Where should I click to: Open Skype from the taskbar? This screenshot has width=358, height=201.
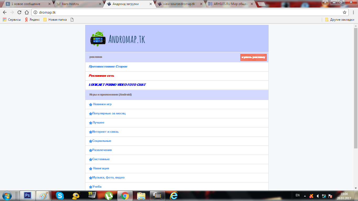point(60,196)
